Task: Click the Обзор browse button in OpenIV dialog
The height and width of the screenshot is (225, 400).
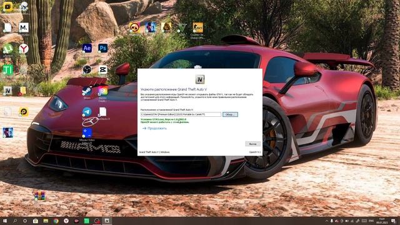Action: (x=230, y=114)
